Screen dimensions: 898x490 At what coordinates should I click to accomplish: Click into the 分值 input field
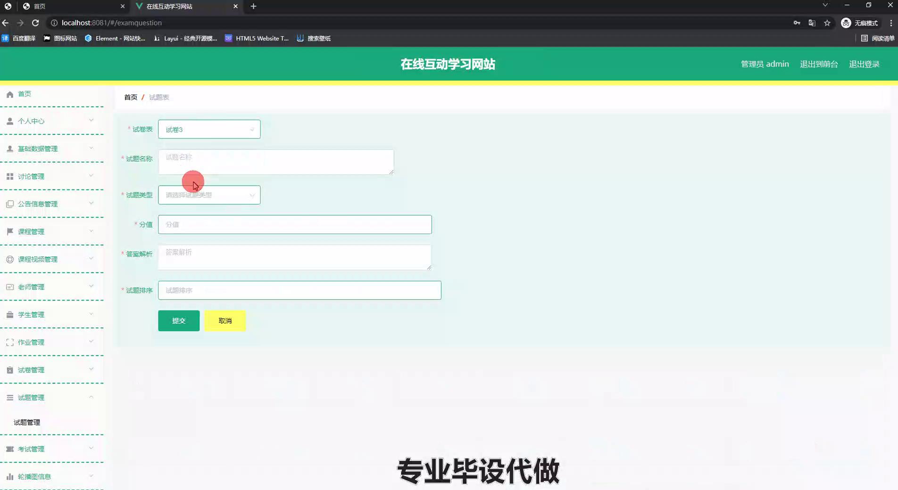coord(295,225)
